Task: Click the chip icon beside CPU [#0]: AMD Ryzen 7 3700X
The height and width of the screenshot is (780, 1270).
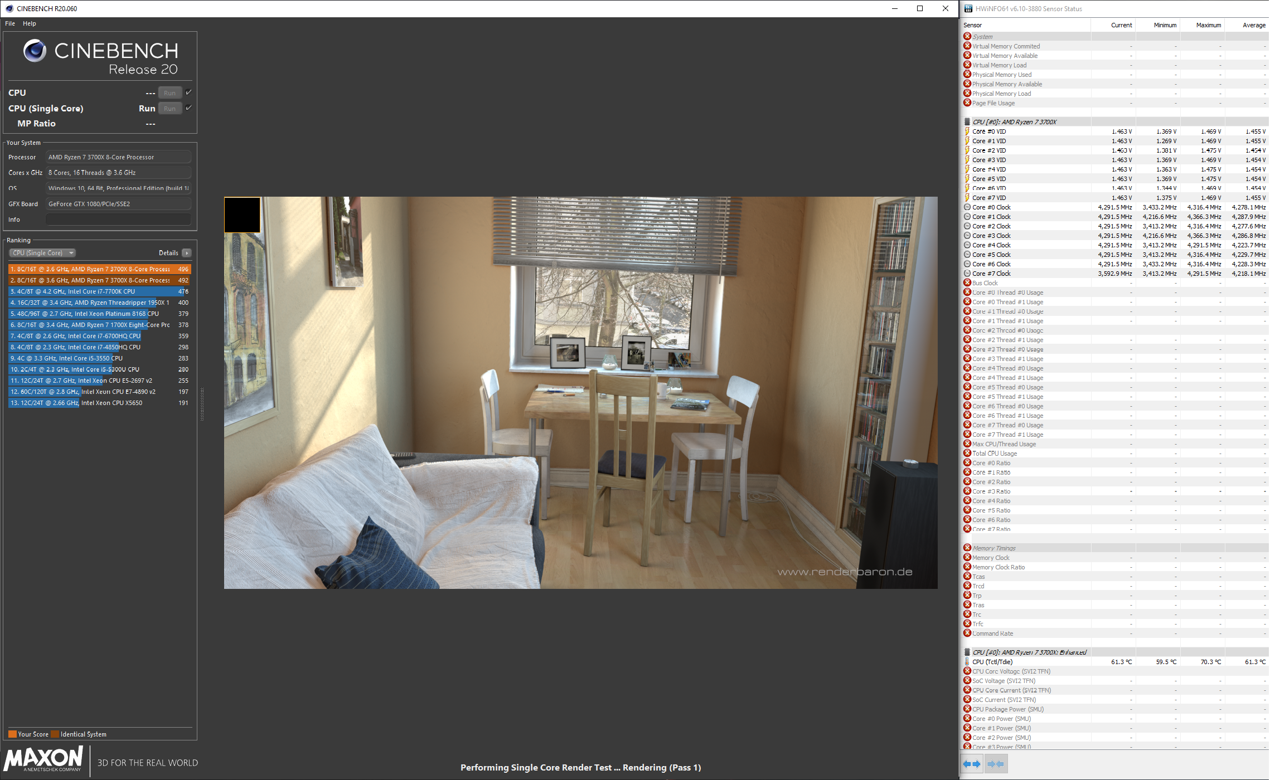Action: pos(967,122)
